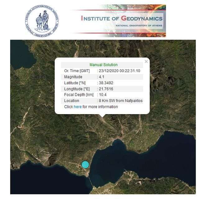The width and height of the screenshot is (206, 199).
Task: Select the focal depth value 10.4
Action: 103,95
